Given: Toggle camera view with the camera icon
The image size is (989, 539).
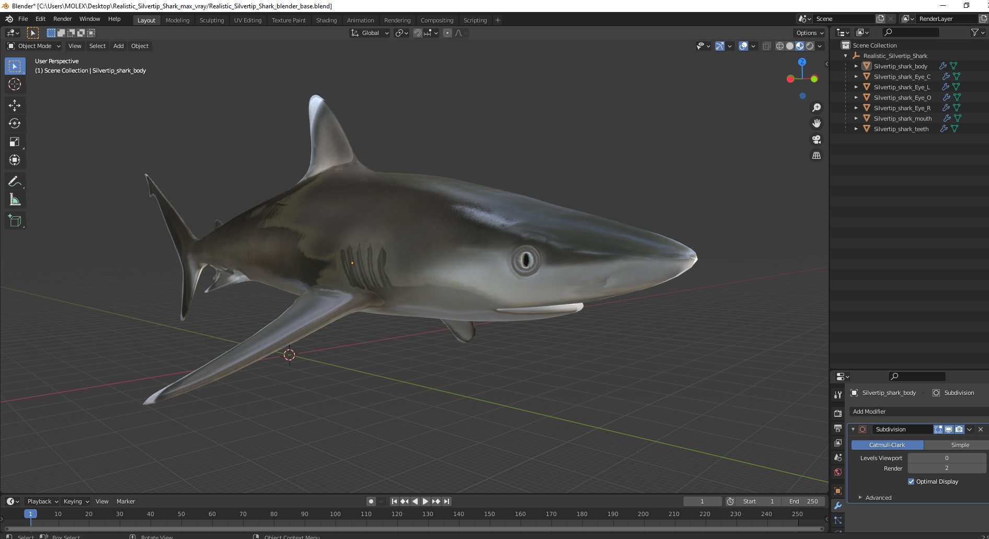Looking at the screenshot, I should (816, 139).
